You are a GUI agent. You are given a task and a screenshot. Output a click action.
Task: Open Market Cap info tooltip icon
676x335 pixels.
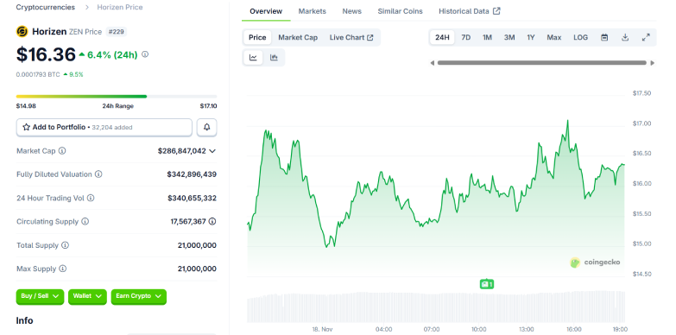tap(62, 151)
